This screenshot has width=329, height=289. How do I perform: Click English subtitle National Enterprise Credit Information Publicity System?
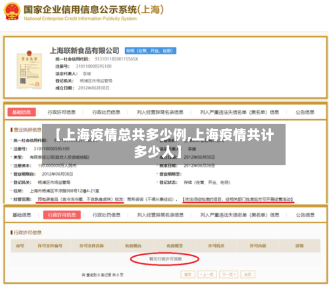(80, 18)
